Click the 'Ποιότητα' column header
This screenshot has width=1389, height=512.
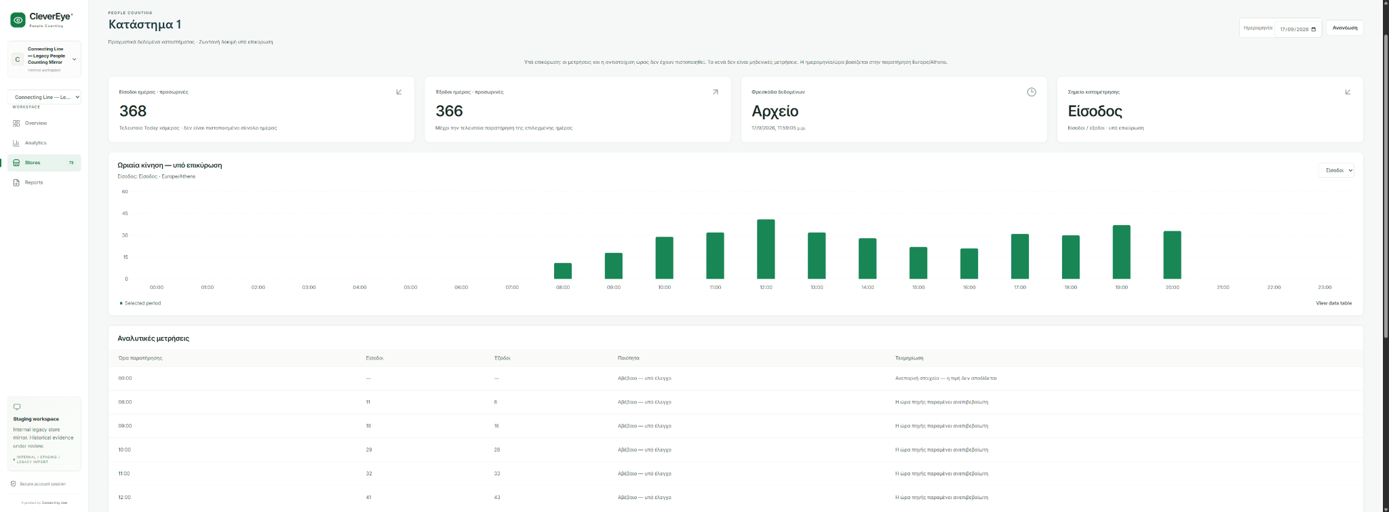[629, 358]
